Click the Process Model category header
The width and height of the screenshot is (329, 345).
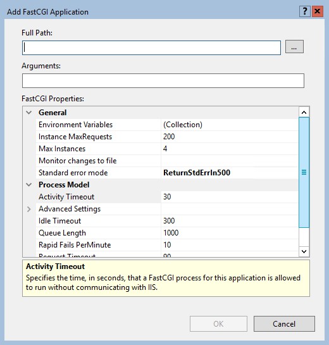click(64, 185)
